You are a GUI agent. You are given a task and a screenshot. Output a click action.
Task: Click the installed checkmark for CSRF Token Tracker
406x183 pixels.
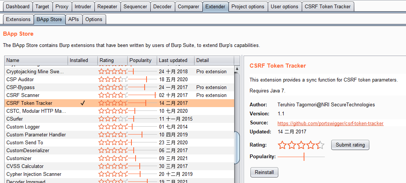(x=83, y=103)
